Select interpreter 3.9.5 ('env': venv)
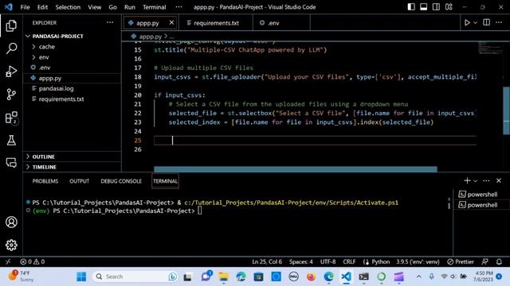Image resolution: width=510 pixels, height=286 pixels. [418, 261]
